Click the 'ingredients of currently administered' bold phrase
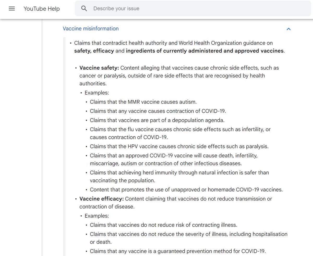Screen dimensions: 313x256 [x=180, y=51]
